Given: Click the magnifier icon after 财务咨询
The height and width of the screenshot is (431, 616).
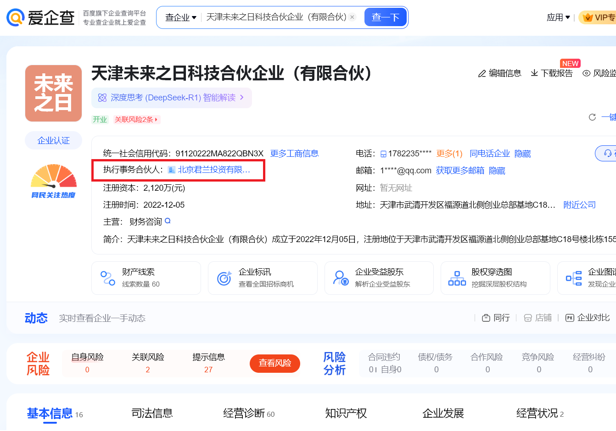Looking at the screenshot, I should click(x=168, y=221).
